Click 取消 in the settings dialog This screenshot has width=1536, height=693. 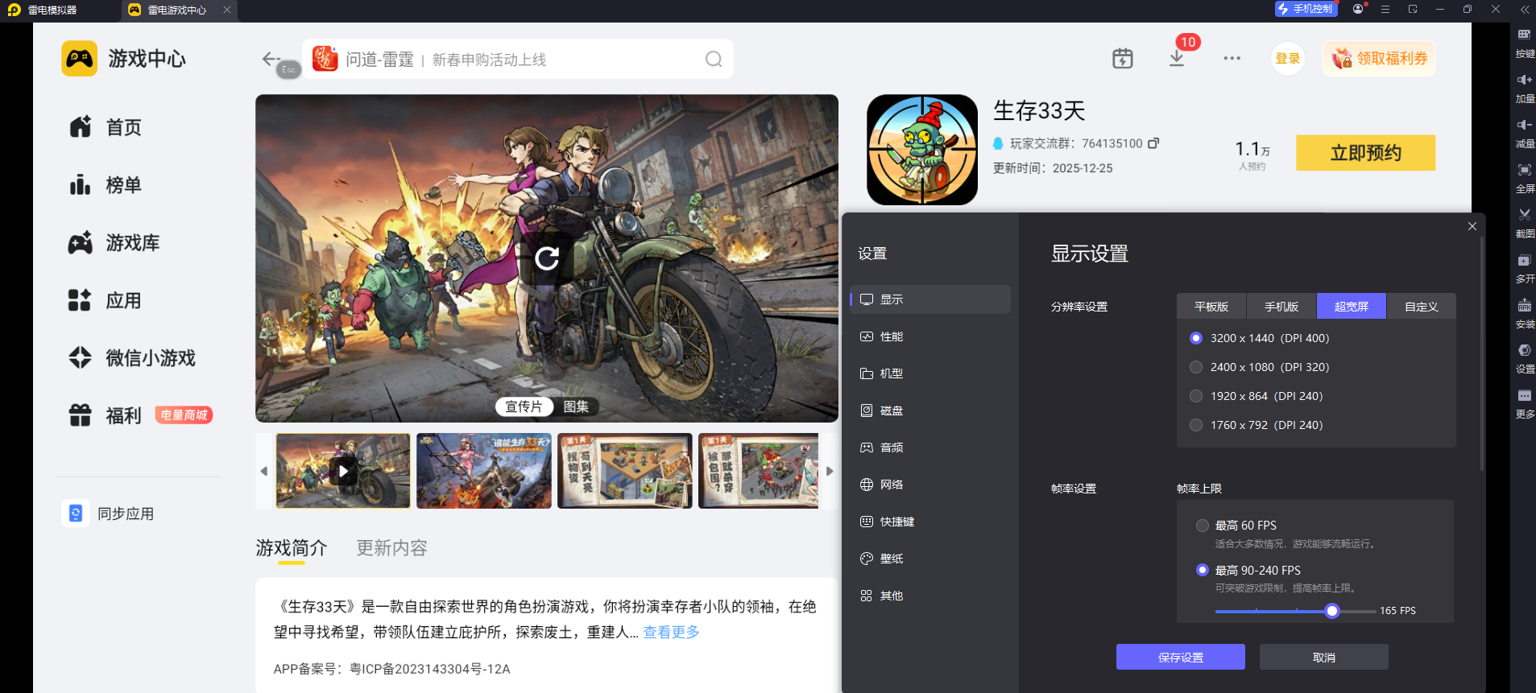tap(1324, 657)
